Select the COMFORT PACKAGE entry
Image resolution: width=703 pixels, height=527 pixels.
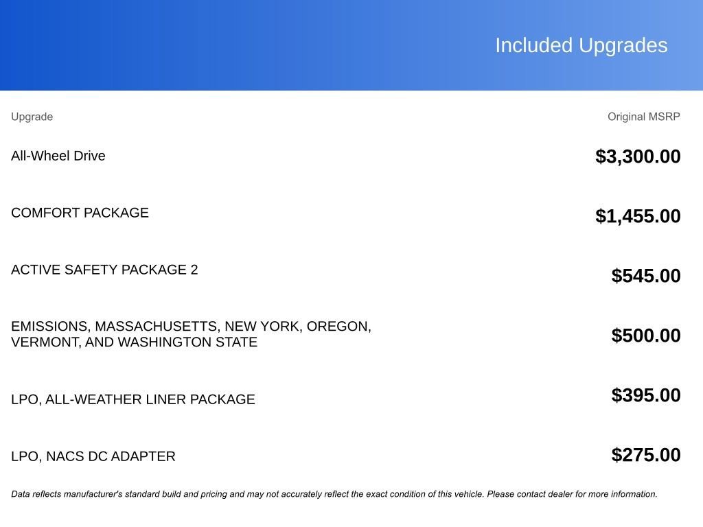pyautogui.click(x=80, y=213)
